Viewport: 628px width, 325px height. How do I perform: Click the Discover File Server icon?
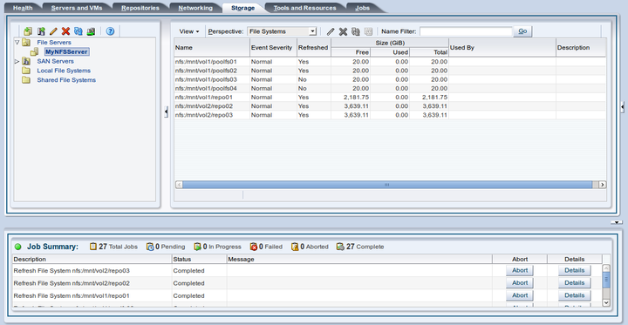[28, 31]
